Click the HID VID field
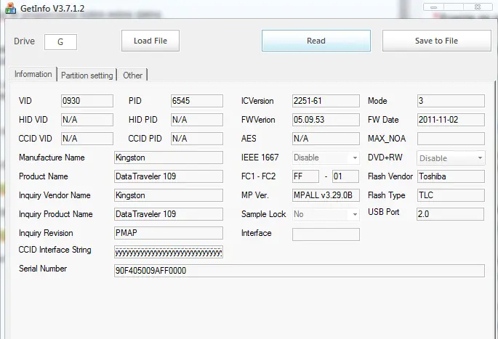The image size is (498, 339). coord(87,120)
